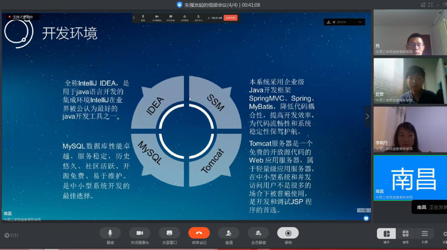
Task: Switch to 宫格 grid layout
Action: (x=405, y=234)
